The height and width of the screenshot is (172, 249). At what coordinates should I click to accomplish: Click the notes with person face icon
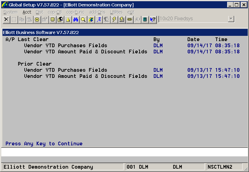60,20
